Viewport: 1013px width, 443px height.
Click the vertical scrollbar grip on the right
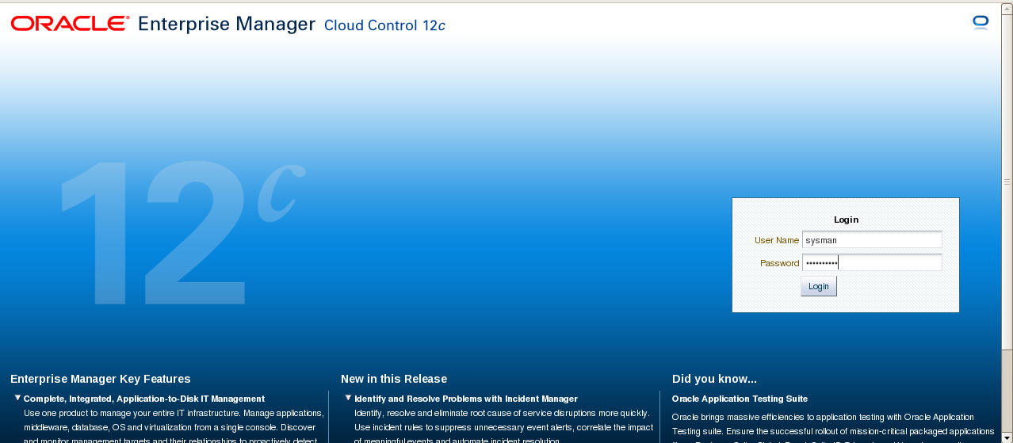click(x=1007, y=181)
